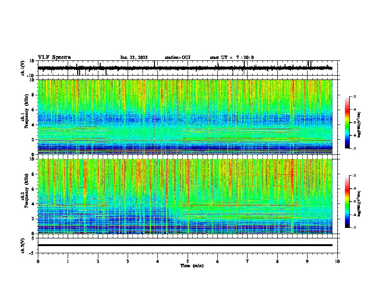The image size is (380, 293).
Task: Click time-axis tick label "9"
Action: pos(307,261)
